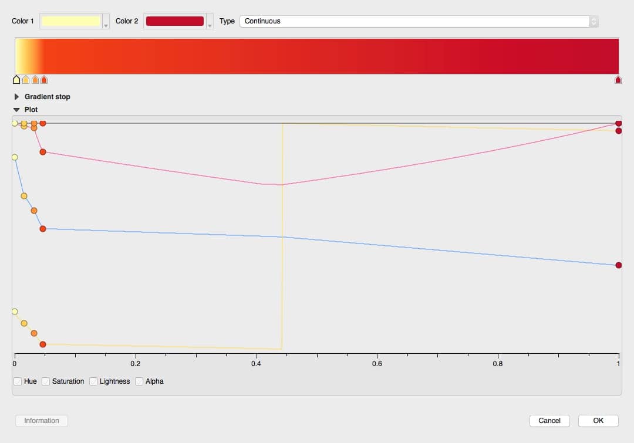This screenshot has height=443, width=634.
Task: Select the pale yellow point starting the blue lightness curve
Action: [15, 157]
